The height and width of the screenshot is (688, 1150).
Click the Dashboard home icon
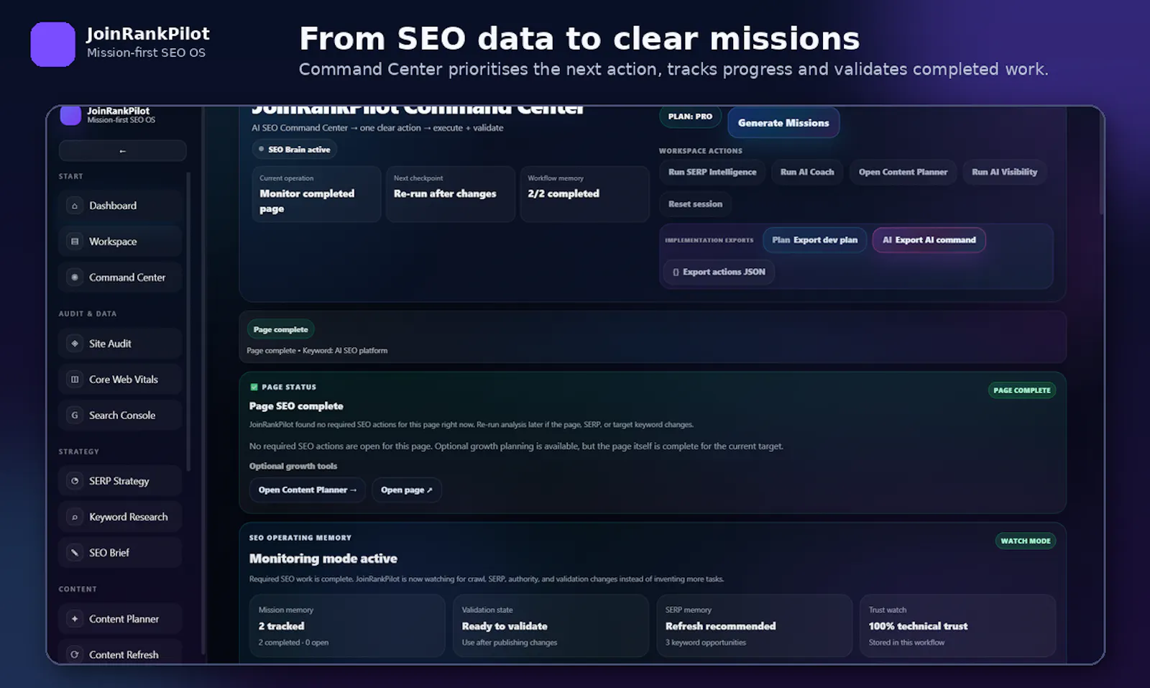coord(75,206)
